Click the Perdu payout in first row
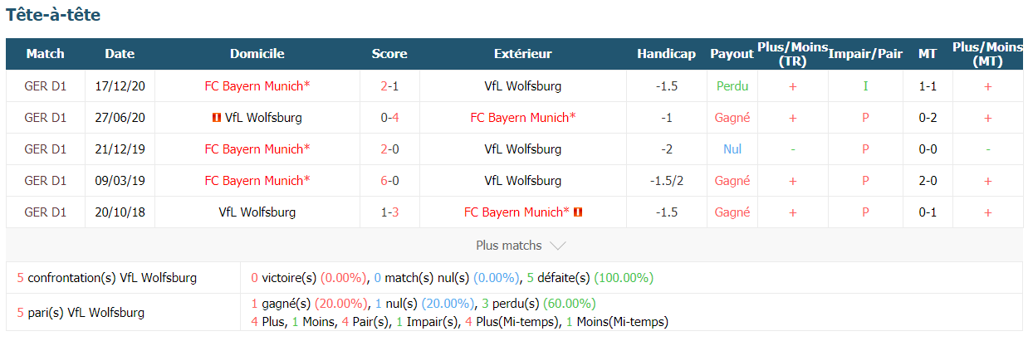1033x341 pixels. [732, 86]
